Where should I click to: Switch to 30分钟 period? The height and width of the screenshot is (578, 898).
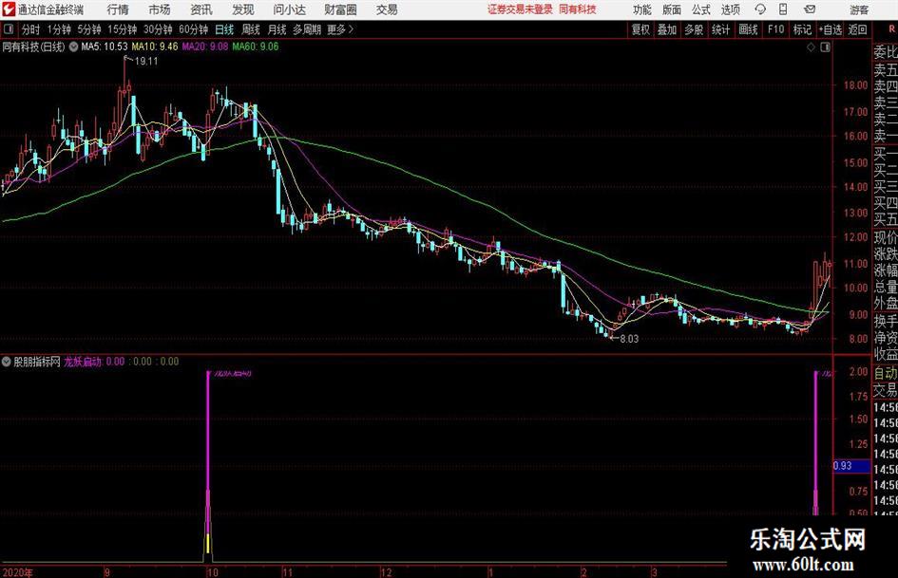tap(158, 29)
